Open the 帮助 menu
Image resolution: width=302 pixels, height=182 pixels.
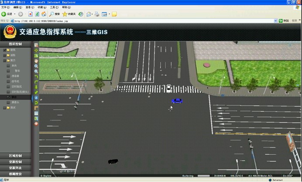click(x=66, y=7)
